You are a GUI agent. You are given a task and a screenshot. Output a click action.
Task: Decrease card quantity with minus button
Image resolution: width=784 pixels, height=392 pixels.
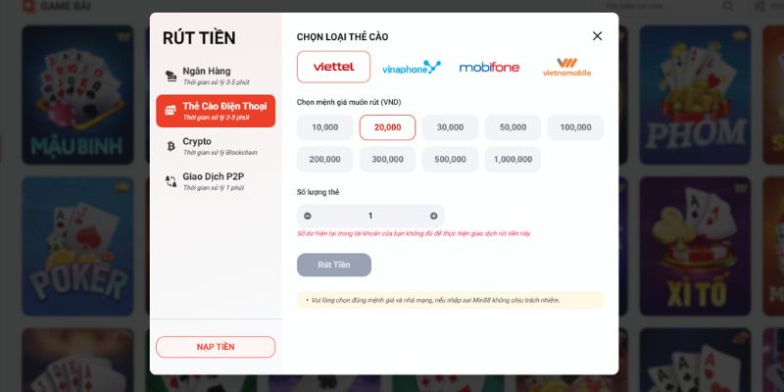(x=308, y=216)
